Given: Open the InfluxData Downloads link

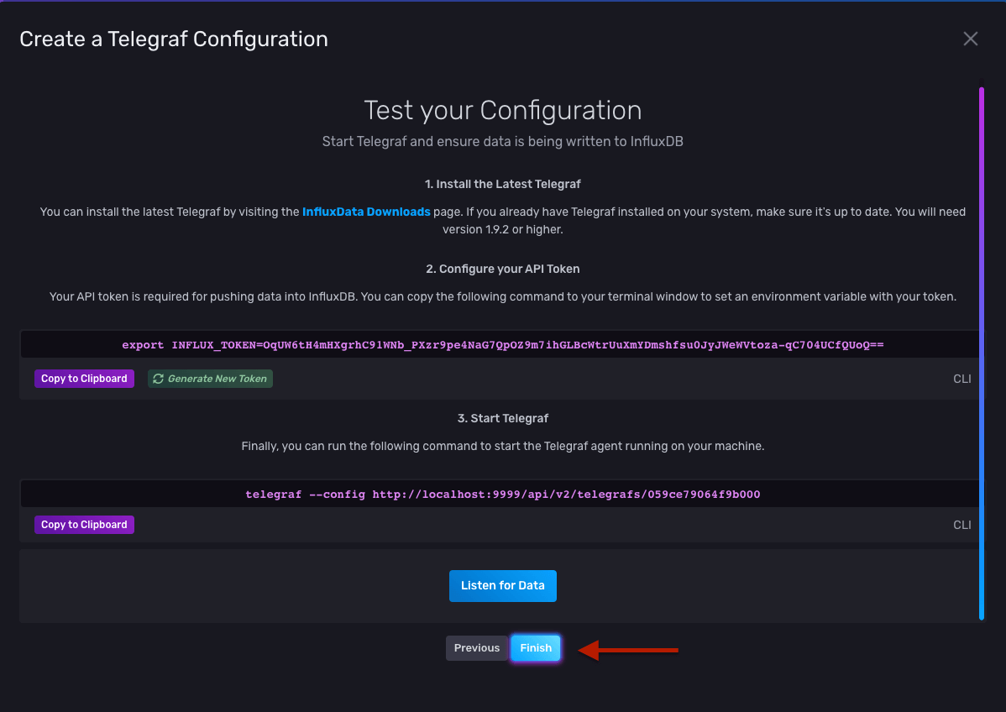Looking at the screenshot, I should (x=366, y=212).
